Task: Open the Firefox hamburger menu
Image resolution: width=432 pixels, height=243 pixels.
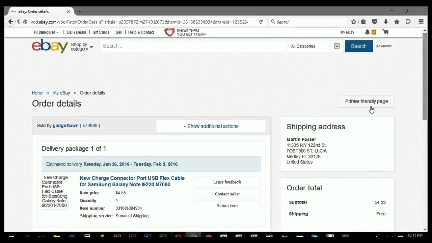Action: (x=421, y=22)
